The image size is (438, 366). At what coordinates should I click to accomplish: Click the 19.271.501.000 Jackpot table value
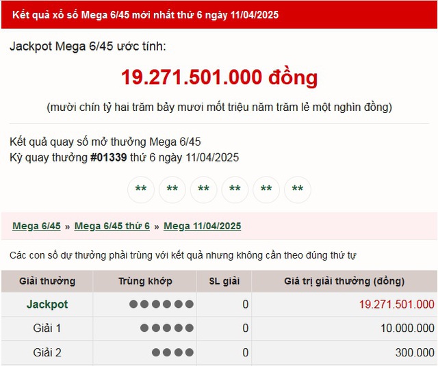397,304
